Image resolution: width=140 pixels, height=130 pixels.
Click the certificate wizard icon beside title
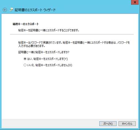(11, 10)
